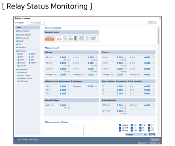Click the bullet icon beside OCR

click(x=18, y=54)
